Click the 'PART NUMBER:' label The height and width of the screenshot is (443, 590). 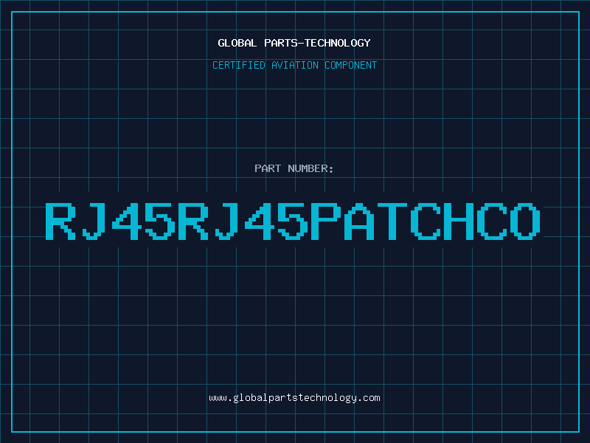(x=294, y=168)
